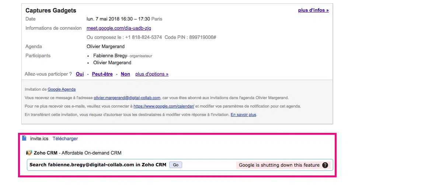
Task: Open the question mark help icon
Action: tap(325, 165)
